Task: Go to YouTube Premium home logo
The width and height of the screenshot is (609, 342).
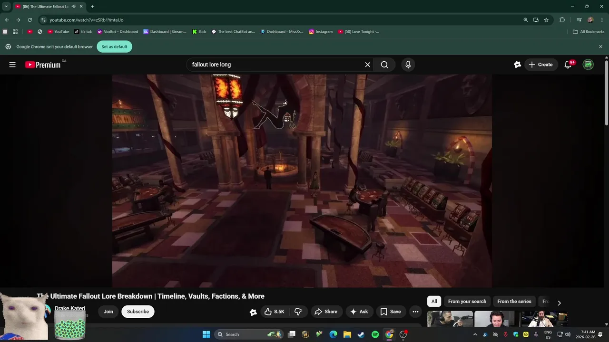Action: point(43,65)
